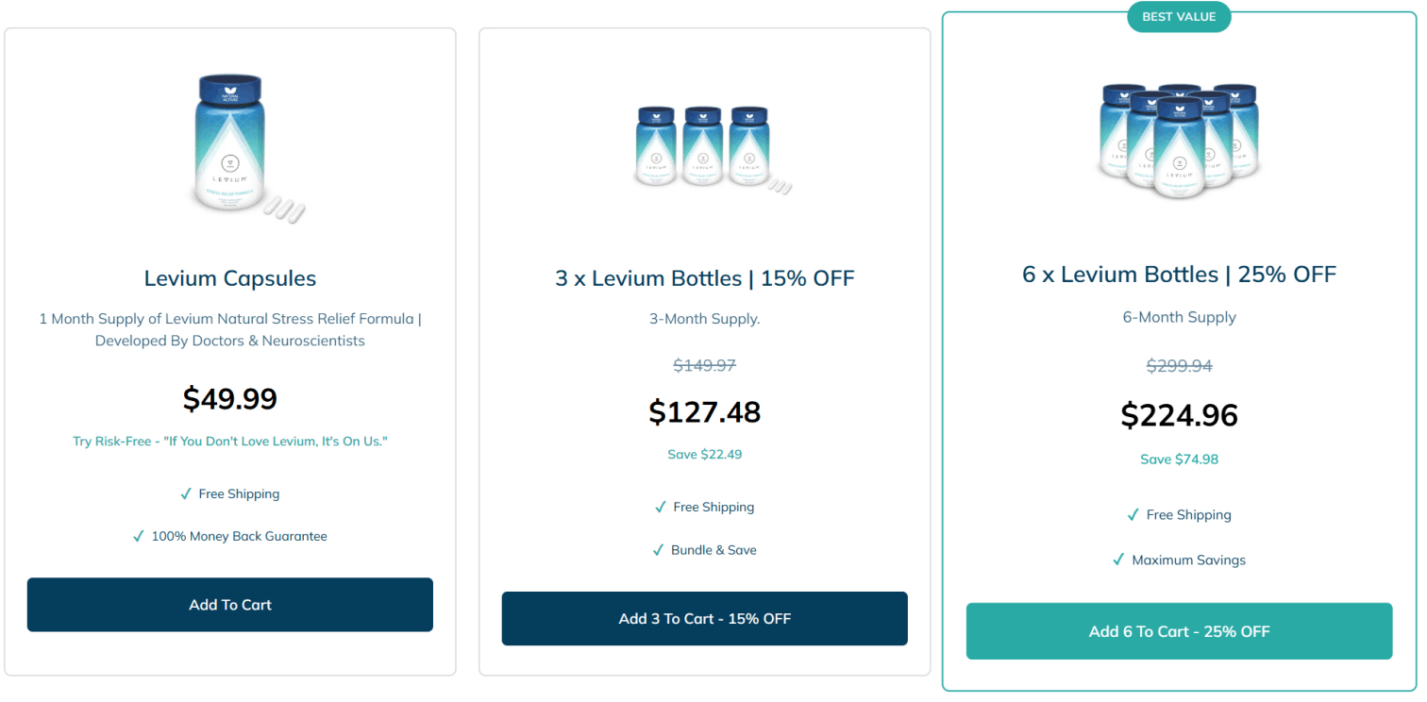1427x702 pixels.
Task: Click the BEST VALUE badge
Action: click(1179, 16)
